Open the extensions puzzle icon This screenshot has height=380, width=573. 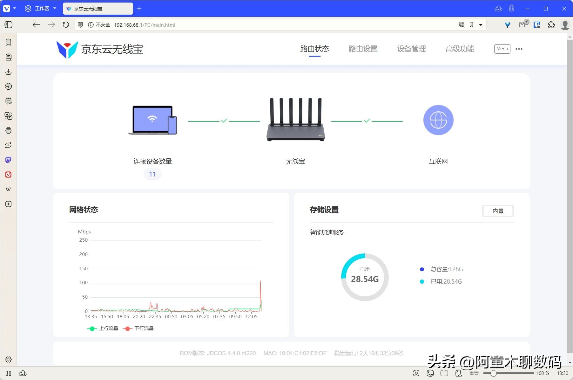click(551, 25)
